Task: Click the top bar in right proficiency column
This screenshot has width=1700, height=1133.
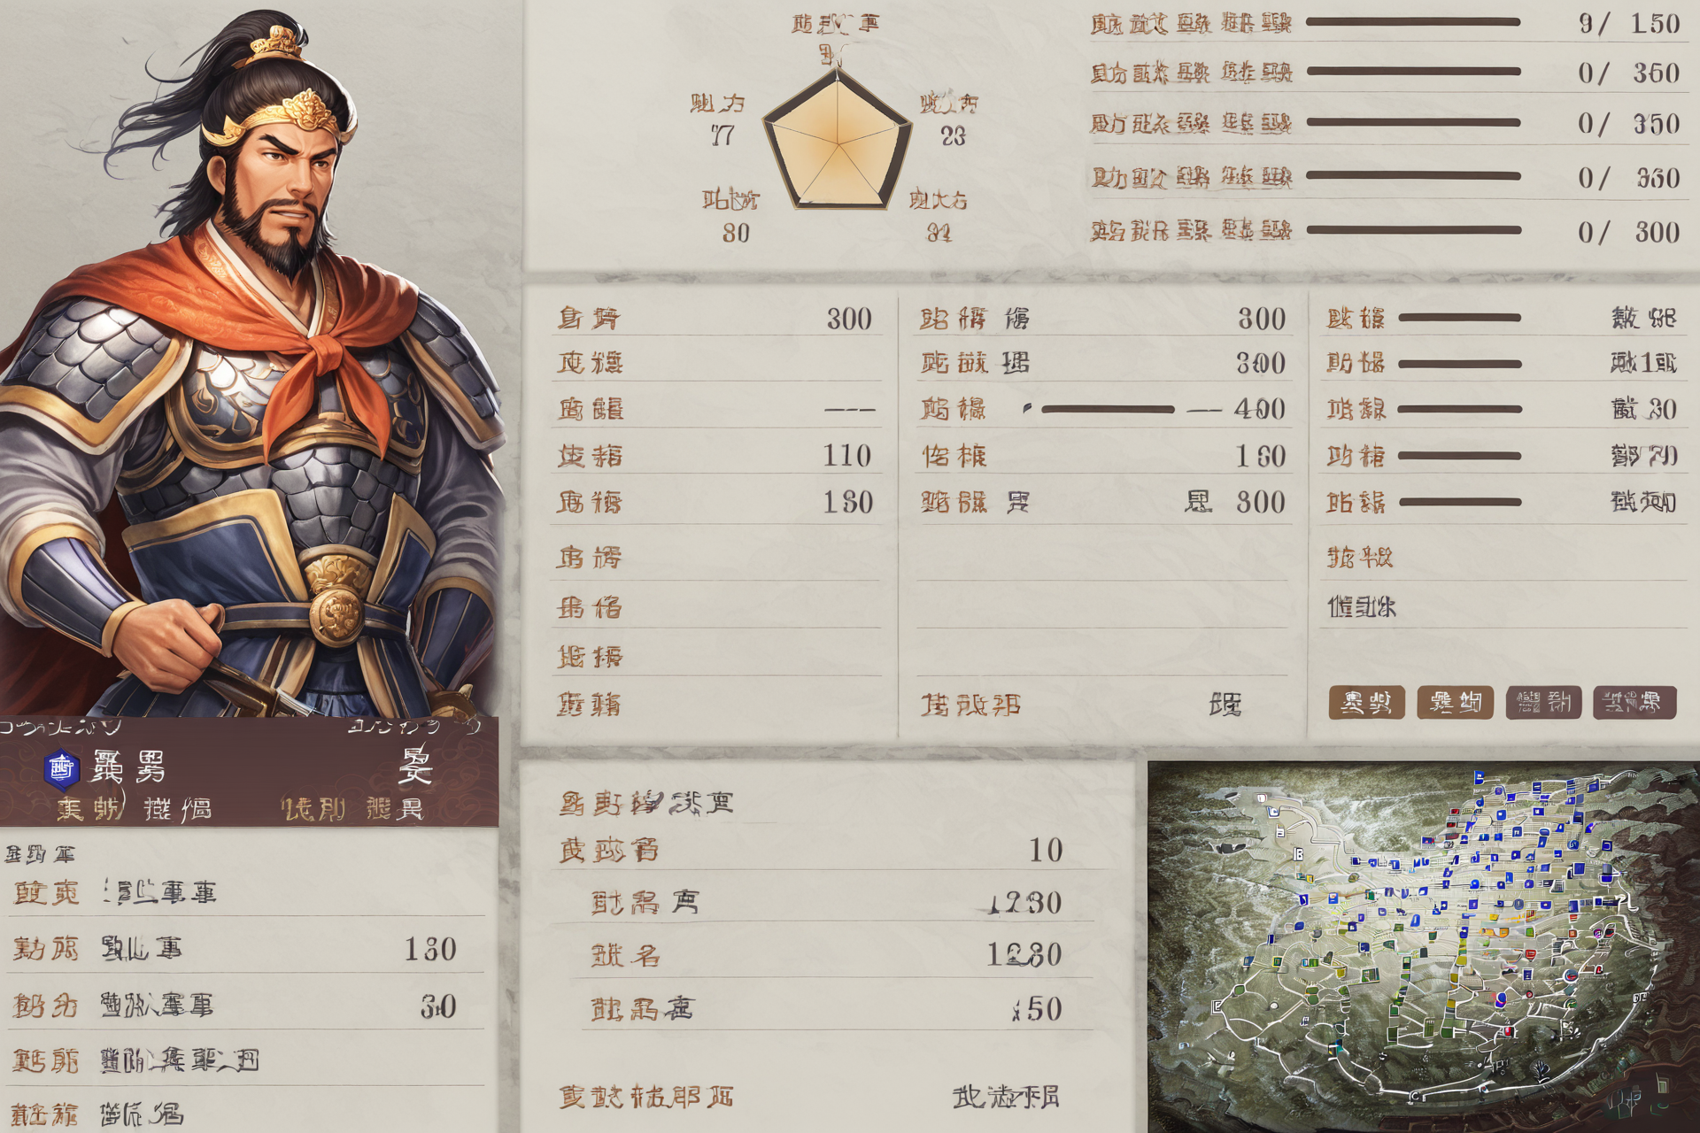Action: click(1459, 317)
